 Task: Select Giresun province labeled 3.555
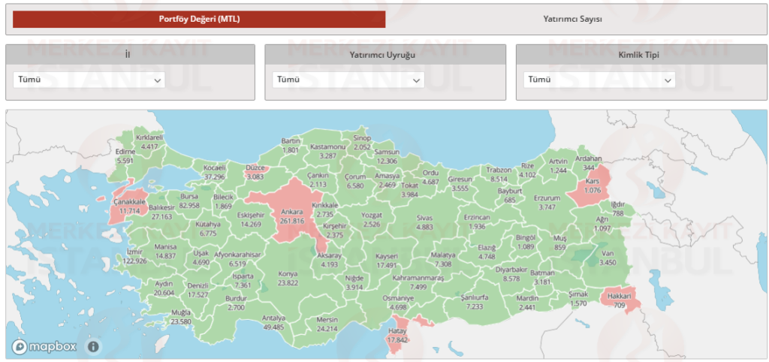click(x=460, y=183)
